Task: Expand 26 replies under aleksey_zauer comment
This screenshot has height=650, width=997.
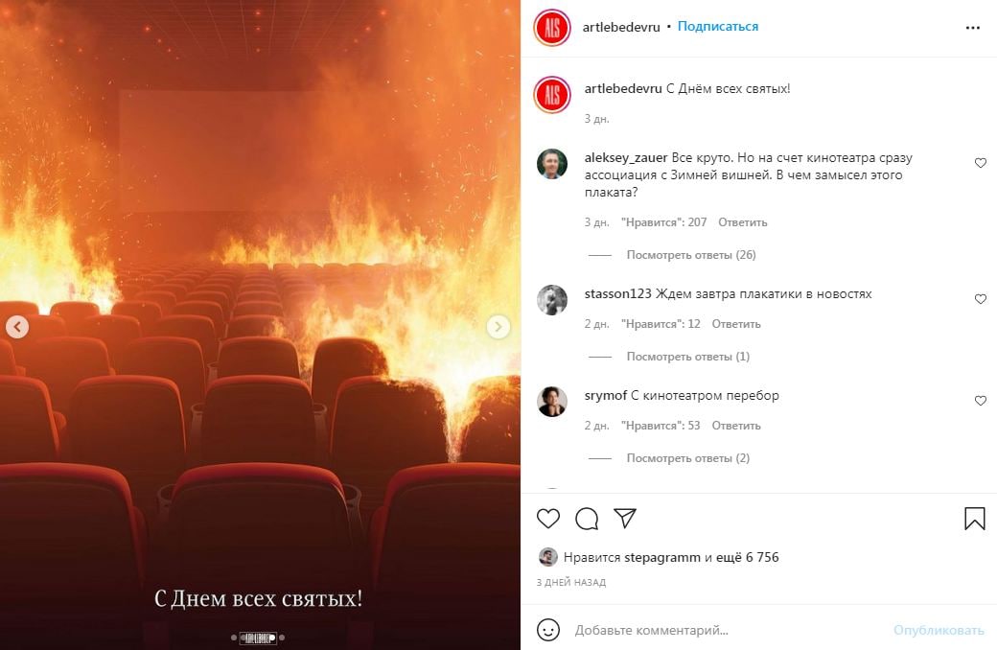Action: pos(691,254)
